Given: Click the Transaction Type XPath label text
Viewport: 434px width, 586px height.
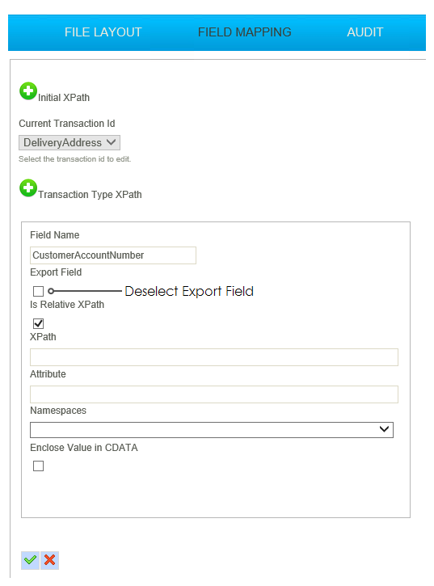Looking at the screenshot, I should point(90,195).
